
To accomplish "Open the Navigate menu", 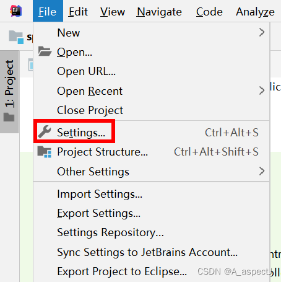I will (x=159, y=12).
